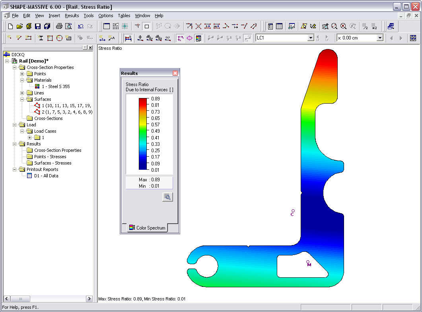The image size is (422, 312).
Task: Click the magnifier button in Results panel
Action: 167,197
